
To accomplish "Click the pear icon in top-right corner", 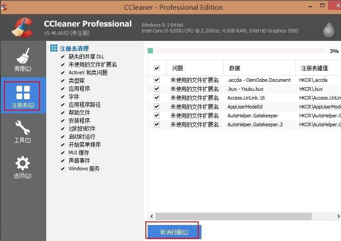I will pyautogui.click(x=329, y=28).
